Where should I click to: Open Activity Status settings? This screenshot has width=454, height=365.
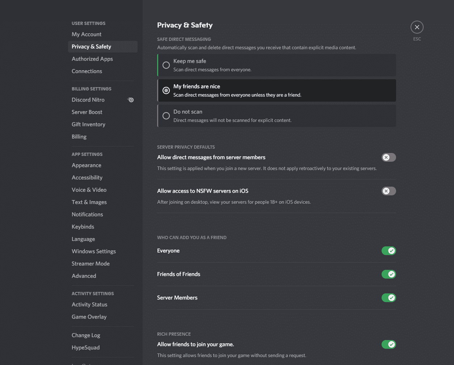point(103,305)
